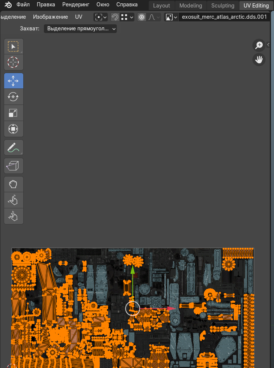Open the Справка menu
274x368 pixels.
click(x=127, y=4)
